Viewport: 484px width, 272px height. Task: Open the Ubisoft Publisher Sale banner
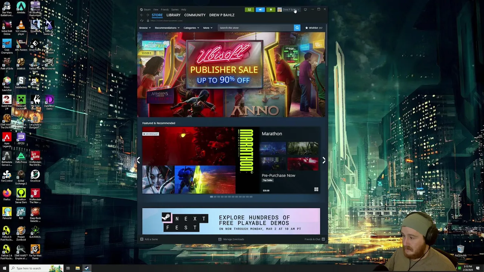pos(231,74)
